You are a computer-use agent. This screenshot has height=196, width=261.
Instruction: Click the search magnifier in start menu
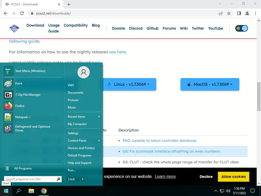pyautogui.click(x=58, y=179)
